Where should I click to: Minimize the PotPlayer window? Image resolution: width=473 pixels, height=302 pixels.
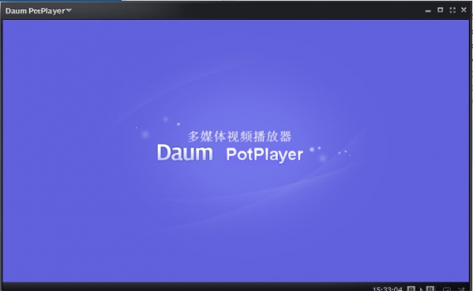coord(428,11)
